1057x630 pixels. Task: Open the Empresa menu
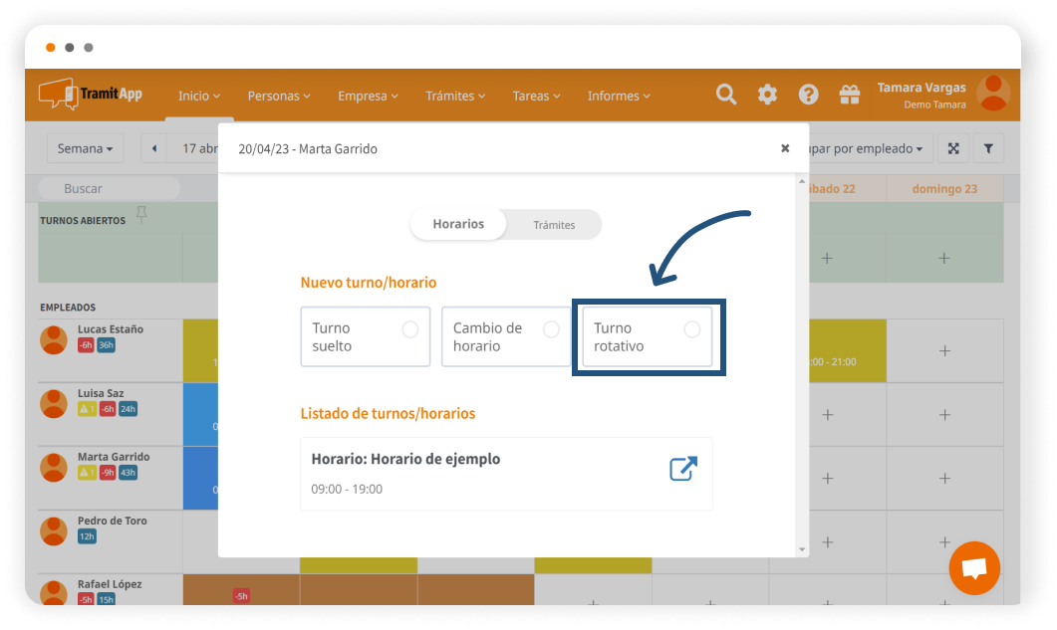click(368, 96)
